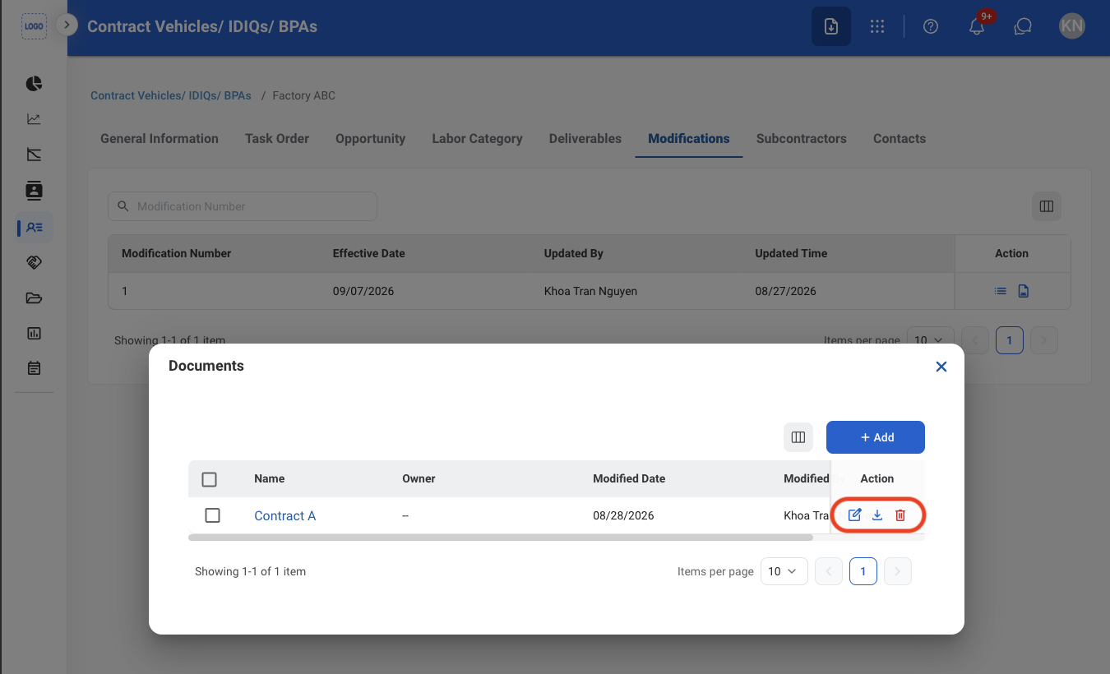Open the calendar icon in the sidebar

click(x=34, y=368)
